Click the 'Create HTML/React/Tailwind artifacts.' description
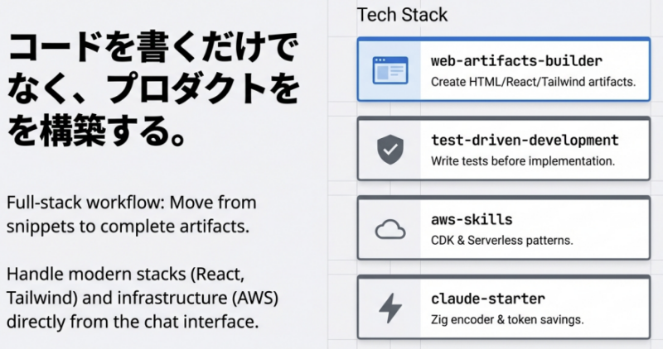 (533, 82)
